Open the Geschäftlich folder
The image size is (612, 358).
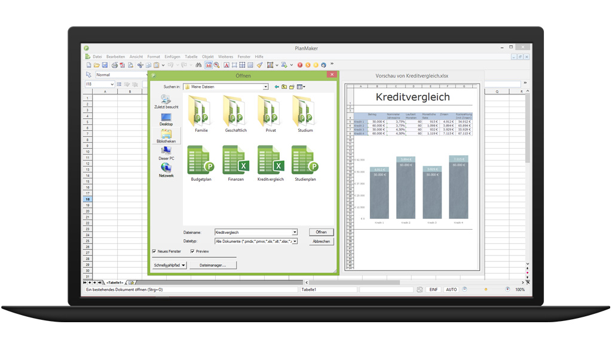pos(235,113)
